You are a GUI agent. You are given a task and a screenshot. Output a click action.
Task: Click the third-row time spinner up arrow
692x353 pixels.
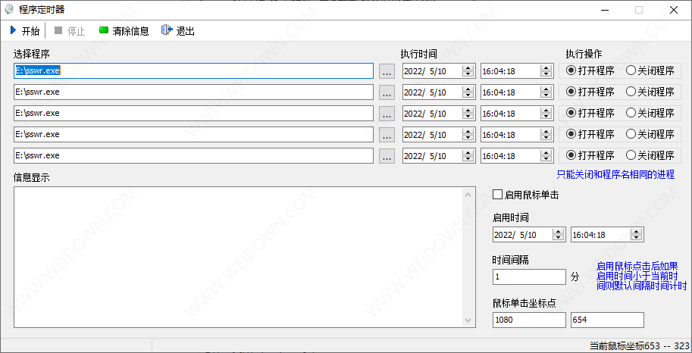click(546, 110)
